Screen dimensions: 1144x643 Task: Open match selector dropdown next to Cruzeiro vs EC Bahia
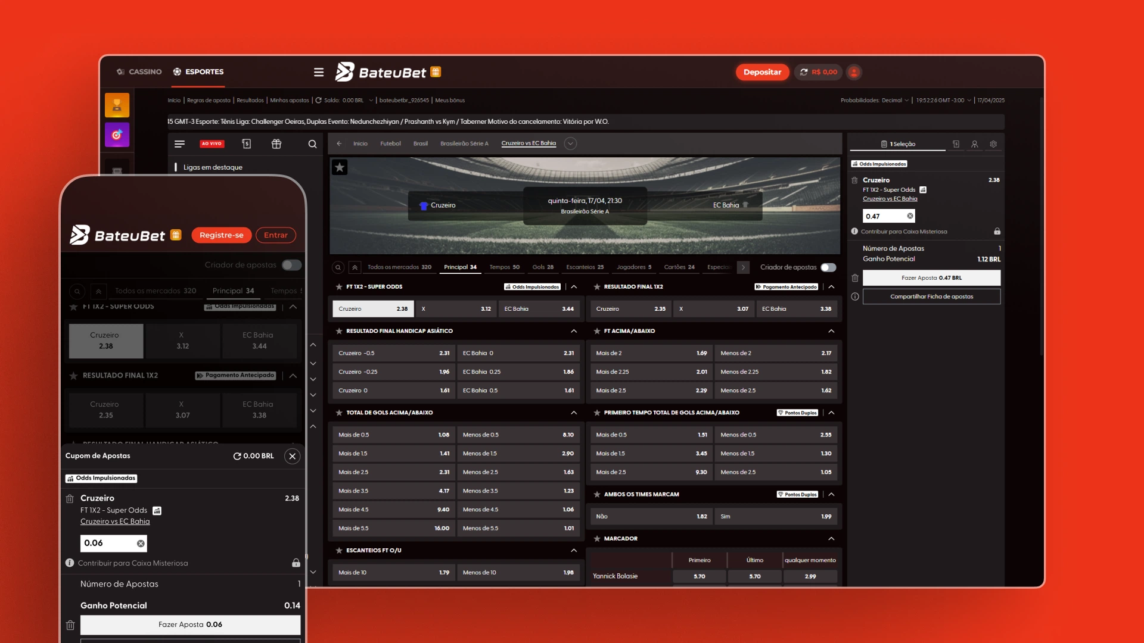[x=570, y=143]
